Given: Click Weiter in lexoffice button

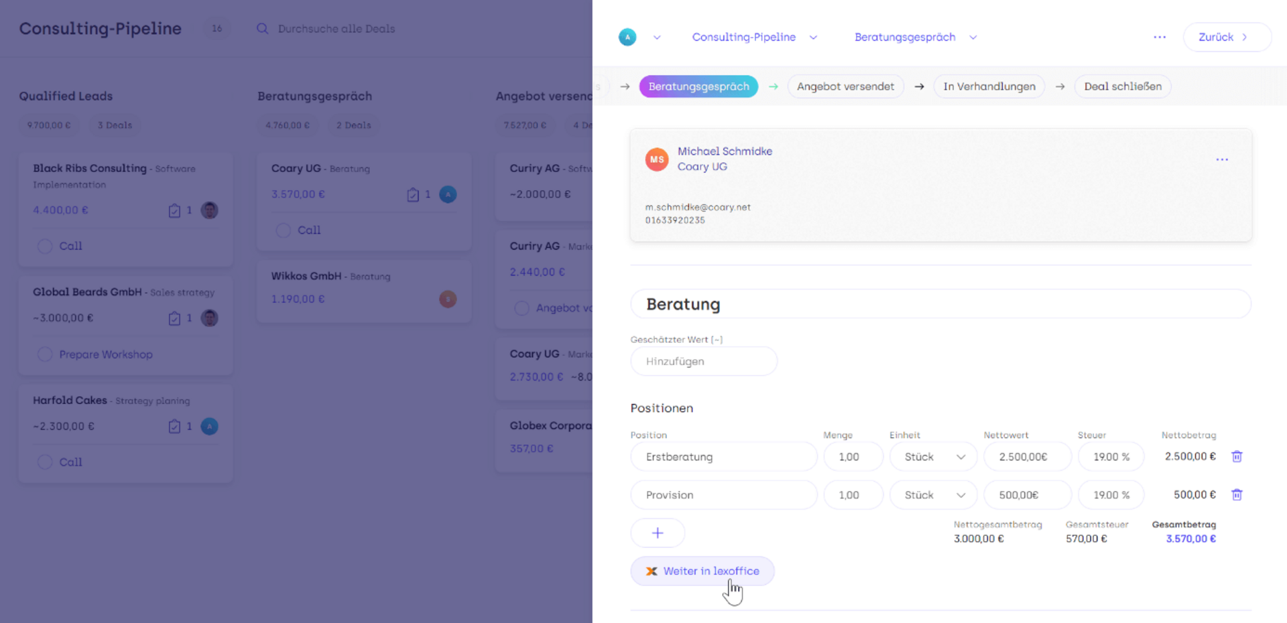Looking at the screenshot, I should (702, 571).
